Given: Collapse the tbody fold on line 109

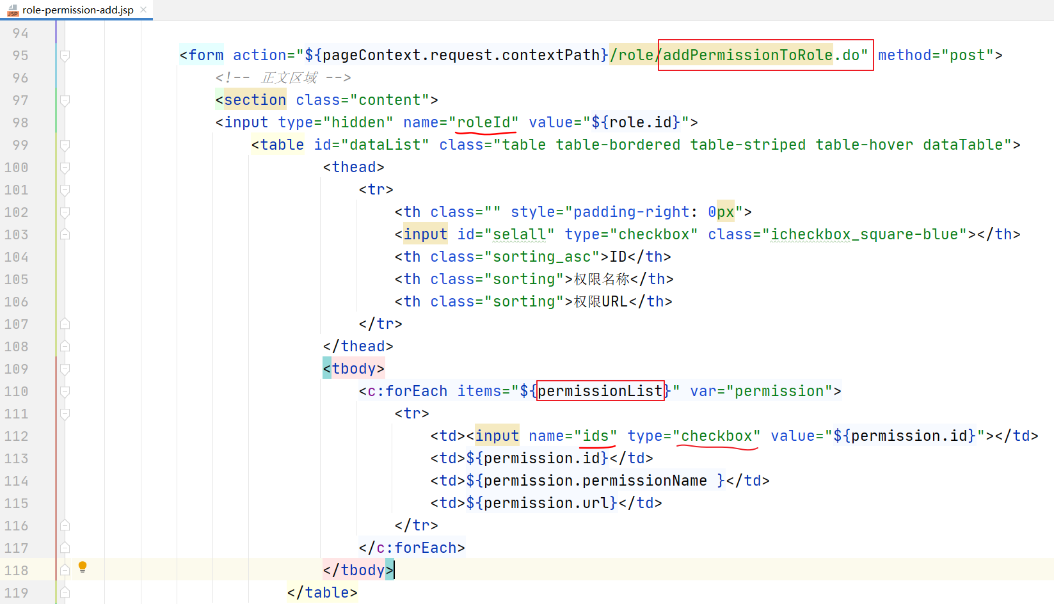Looking at the screenshot, I should pyautogui.click(x=65, y=369).
